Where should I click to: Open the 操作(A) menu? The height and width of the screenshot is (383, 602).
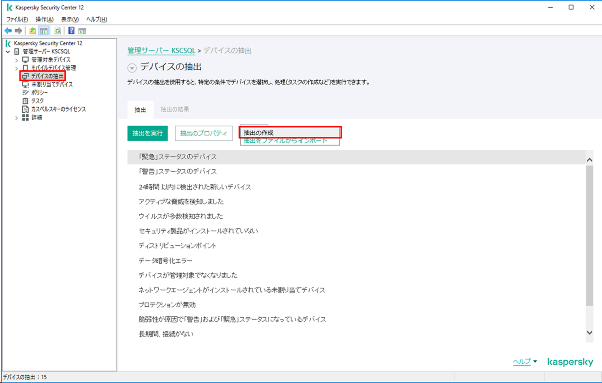click(x=44, y=19)
